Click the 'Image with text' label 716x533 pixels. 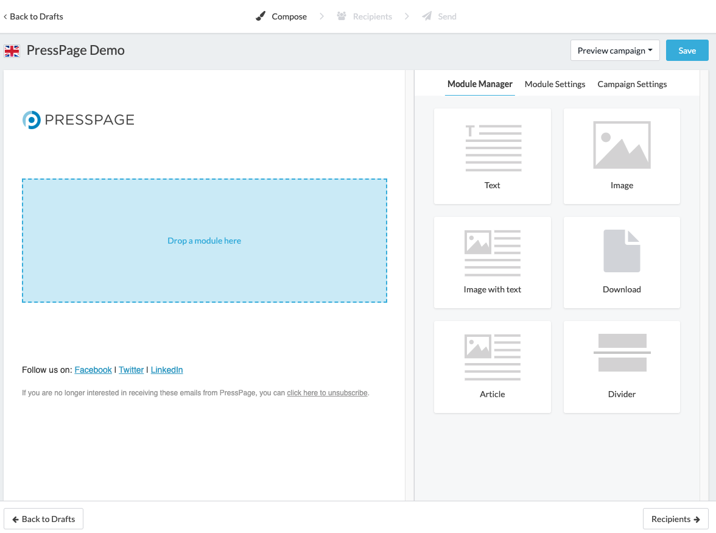point(492,289)
